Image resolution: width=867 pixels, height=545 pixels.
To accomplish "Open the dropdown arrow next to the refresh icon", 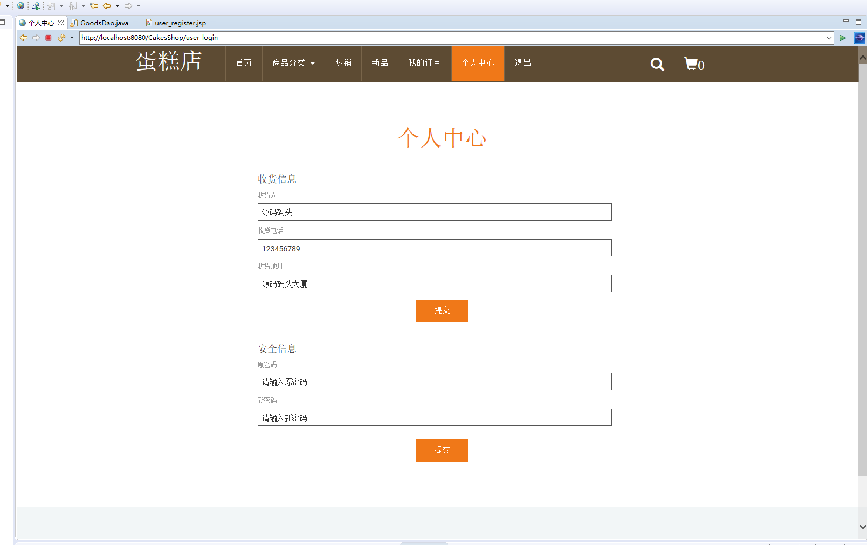I will click(72, 38).
